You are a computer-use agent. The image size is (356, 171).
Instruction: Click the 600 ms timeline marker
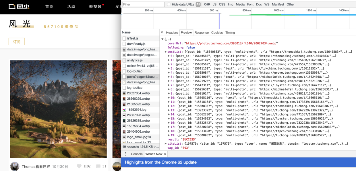coord(214,10)
